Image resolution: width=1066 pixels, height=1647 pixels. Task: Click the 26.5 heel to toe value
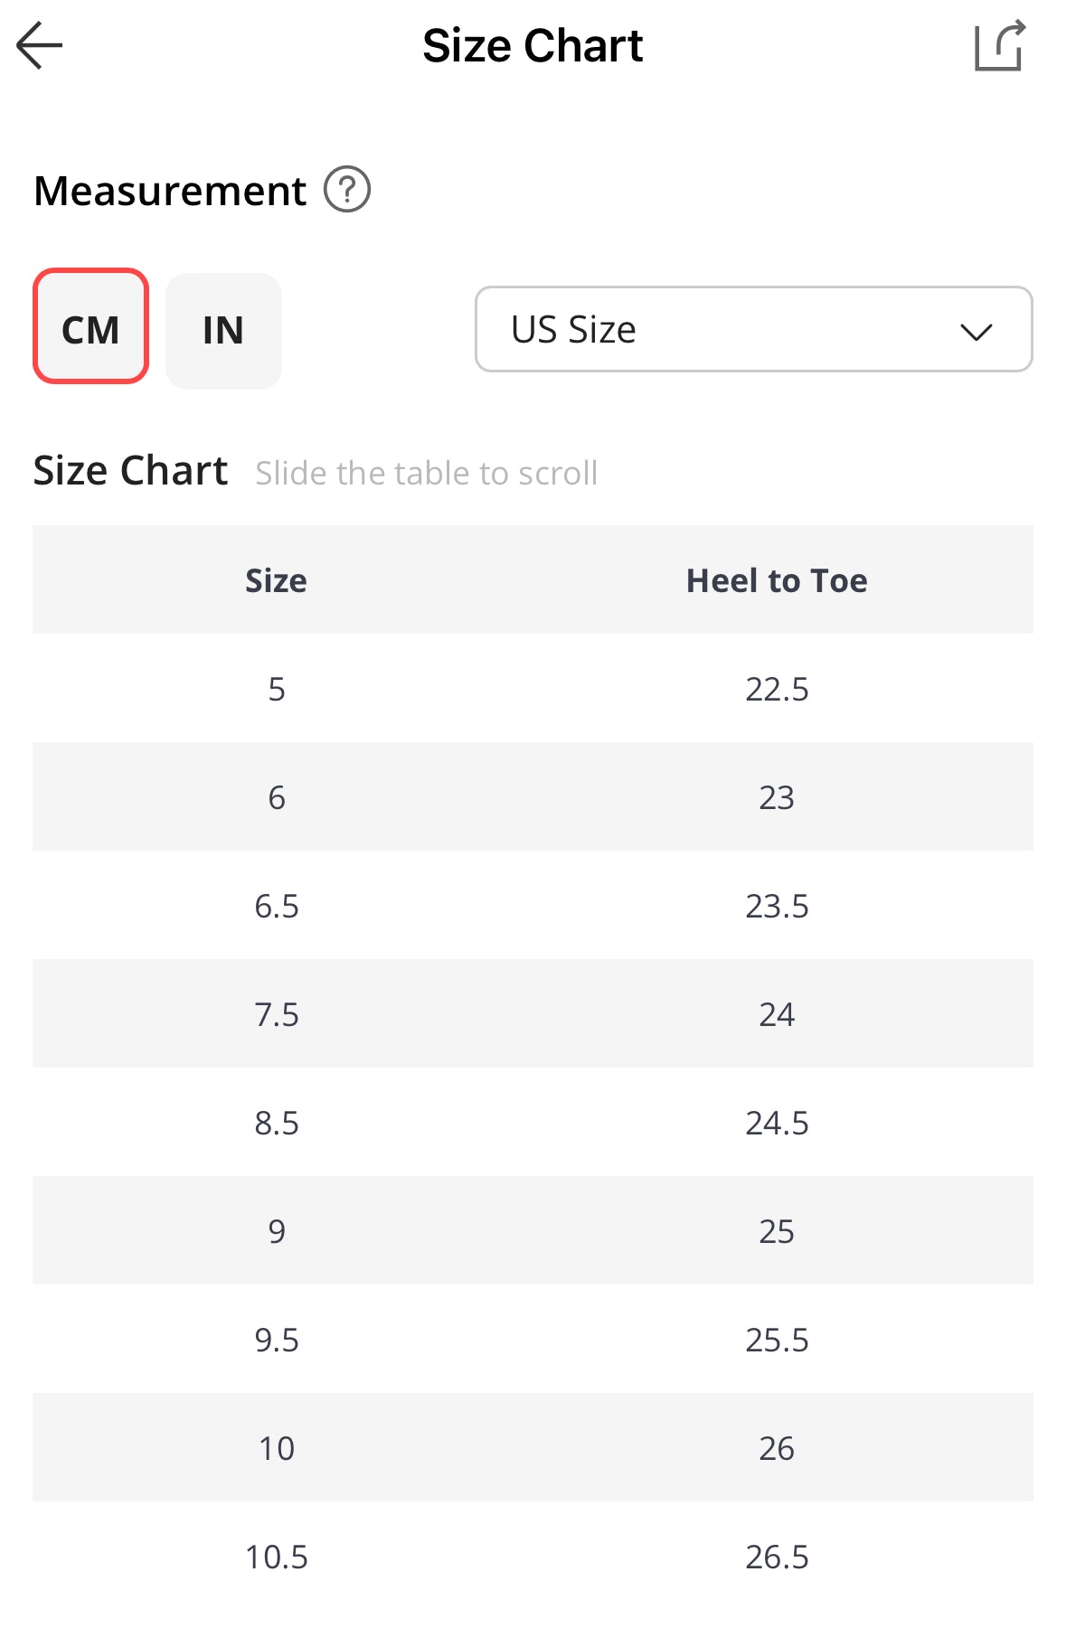point(776,1557)
